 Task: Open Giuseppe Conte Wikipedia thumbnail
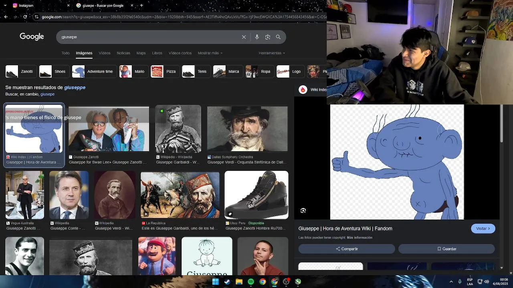click(x=69, y=195)
